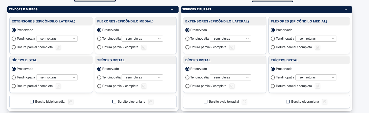Select Preservado under Bíceps Distal, right panel
The image size is (369, 113).
[x=187, y=69]
